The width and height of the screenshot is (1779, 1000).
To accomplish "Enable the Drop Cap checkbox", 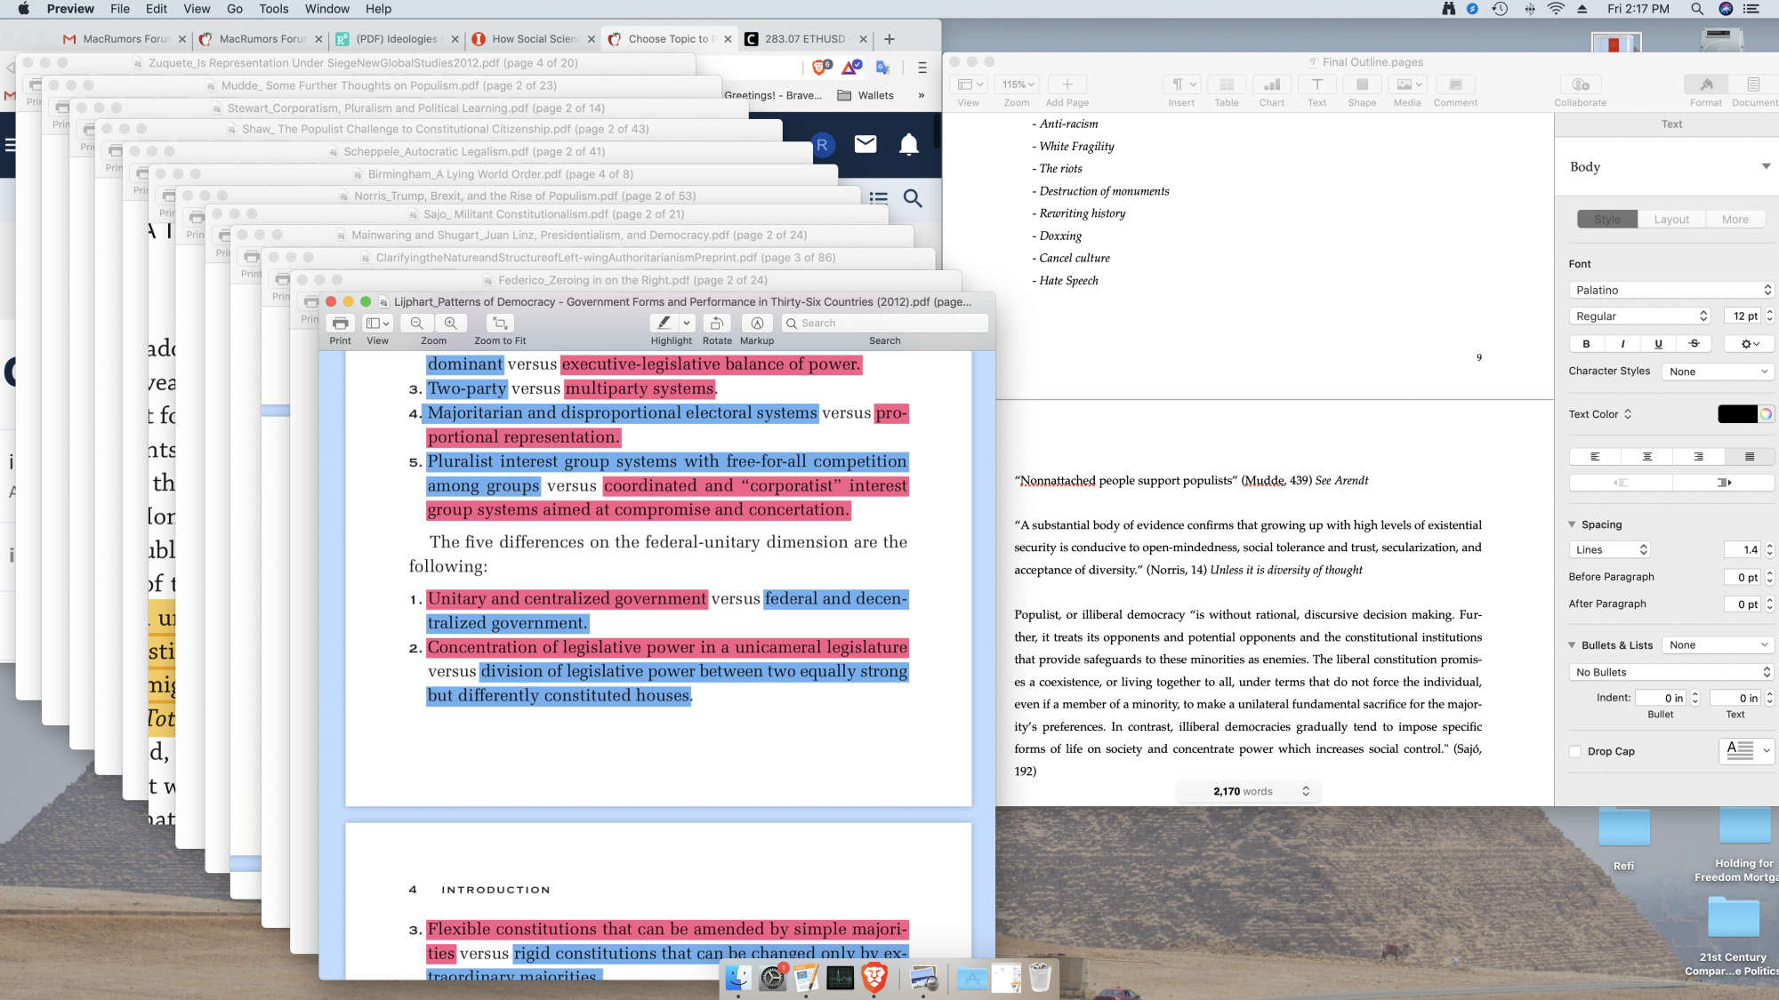I will pyautogui.click(x=1575, y=752).
